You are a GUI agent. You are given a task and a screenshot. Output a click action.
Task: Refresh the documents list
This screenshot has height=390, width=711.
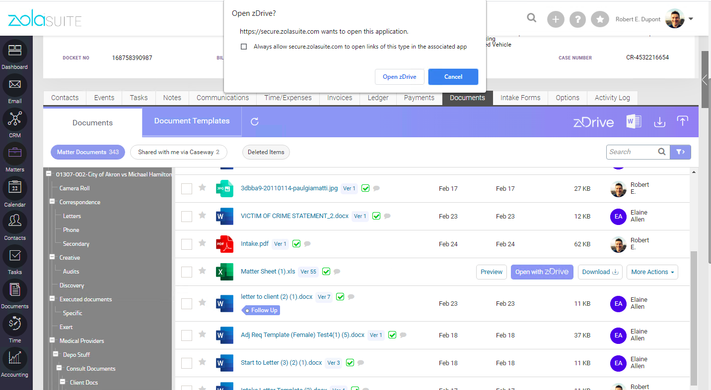[x=255, y=121]
